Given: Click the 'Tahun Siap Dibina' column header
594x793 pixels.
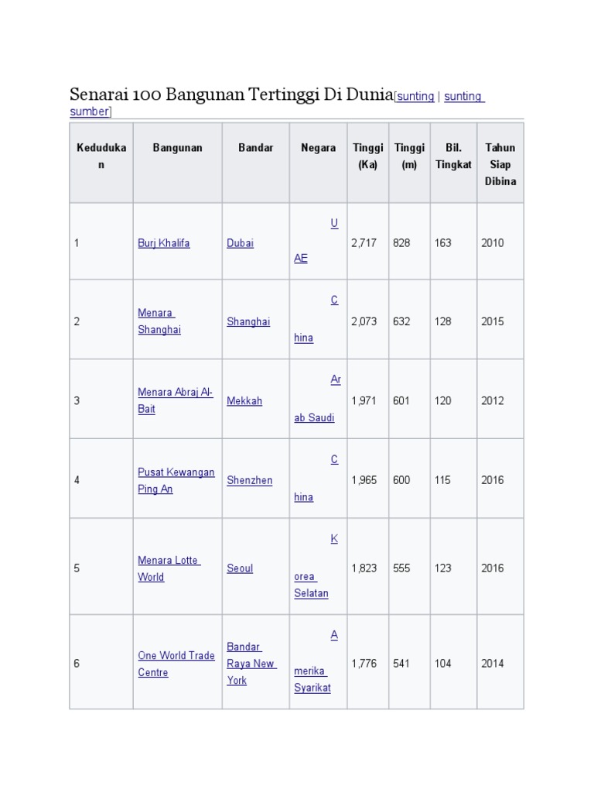Looking at the screenshot, I should coord(500,164).
